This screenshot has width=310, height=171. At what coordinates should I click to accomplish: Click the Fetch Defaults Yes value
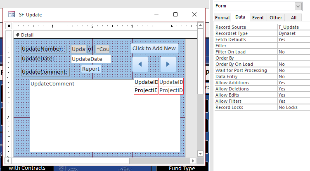pyautogui.click(x=294, y=39)
